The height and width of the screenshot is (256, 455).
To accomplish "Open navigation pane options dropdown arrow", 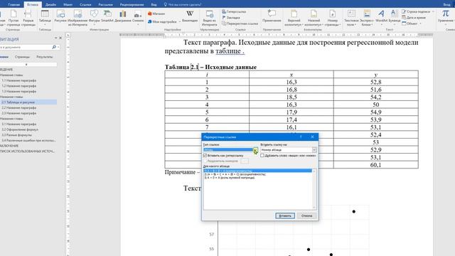I will [x=55, y=38].
